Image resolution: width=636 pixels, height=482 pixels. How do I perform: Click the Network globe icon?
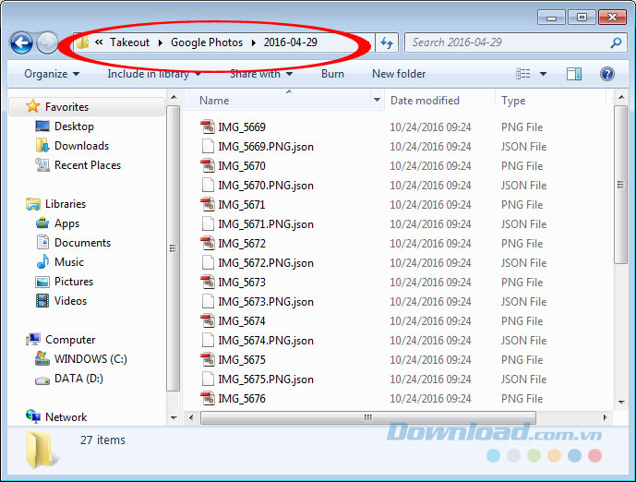[33, 416]
